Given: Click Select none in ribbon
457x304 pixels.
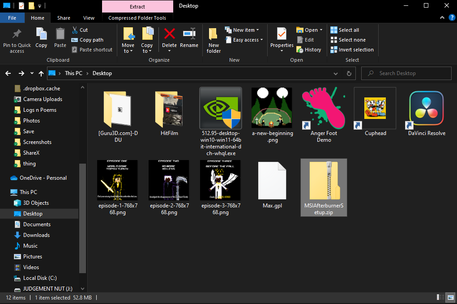Looking at the screenshot, I should click(348, 40).
